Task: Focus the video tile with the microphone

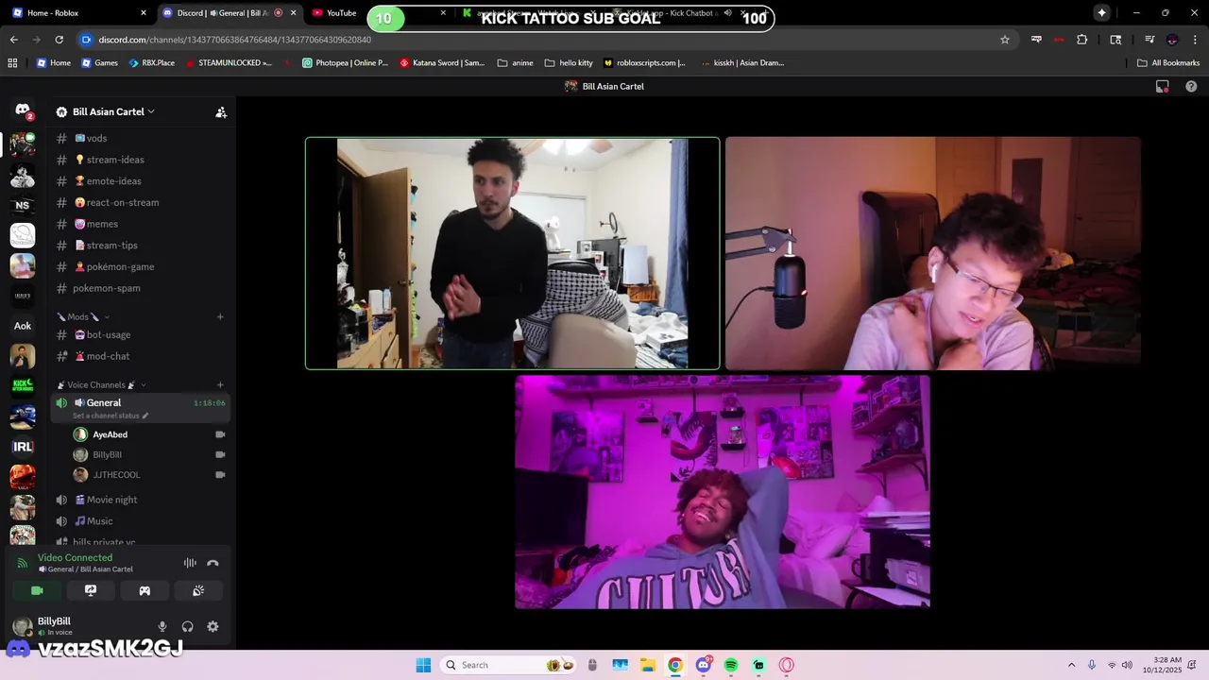Action: [933, 253]
